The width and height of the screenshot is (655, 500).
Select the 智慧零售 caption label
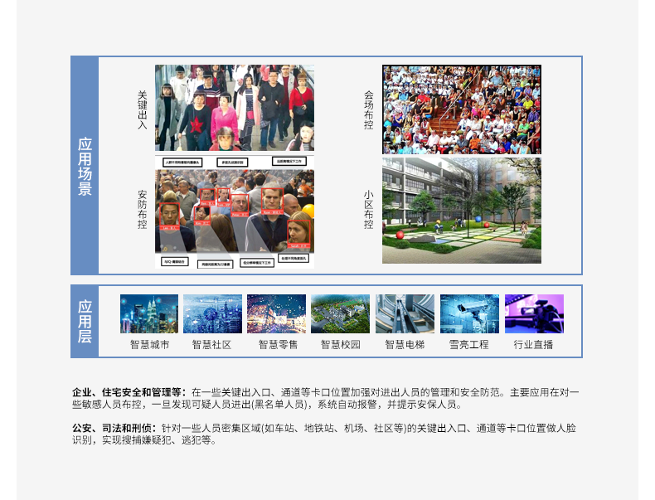[x=279, y=345]
